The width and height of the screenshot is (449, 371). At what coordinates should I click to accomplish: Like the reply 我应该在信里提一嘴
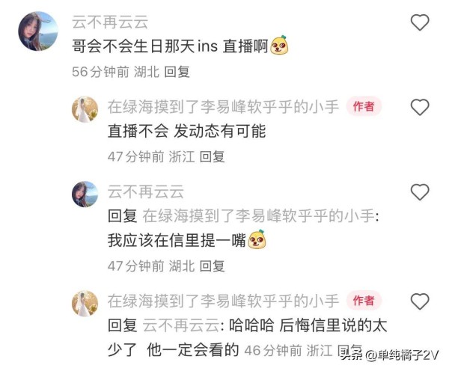pyautogui.click(x=420, y=191)
